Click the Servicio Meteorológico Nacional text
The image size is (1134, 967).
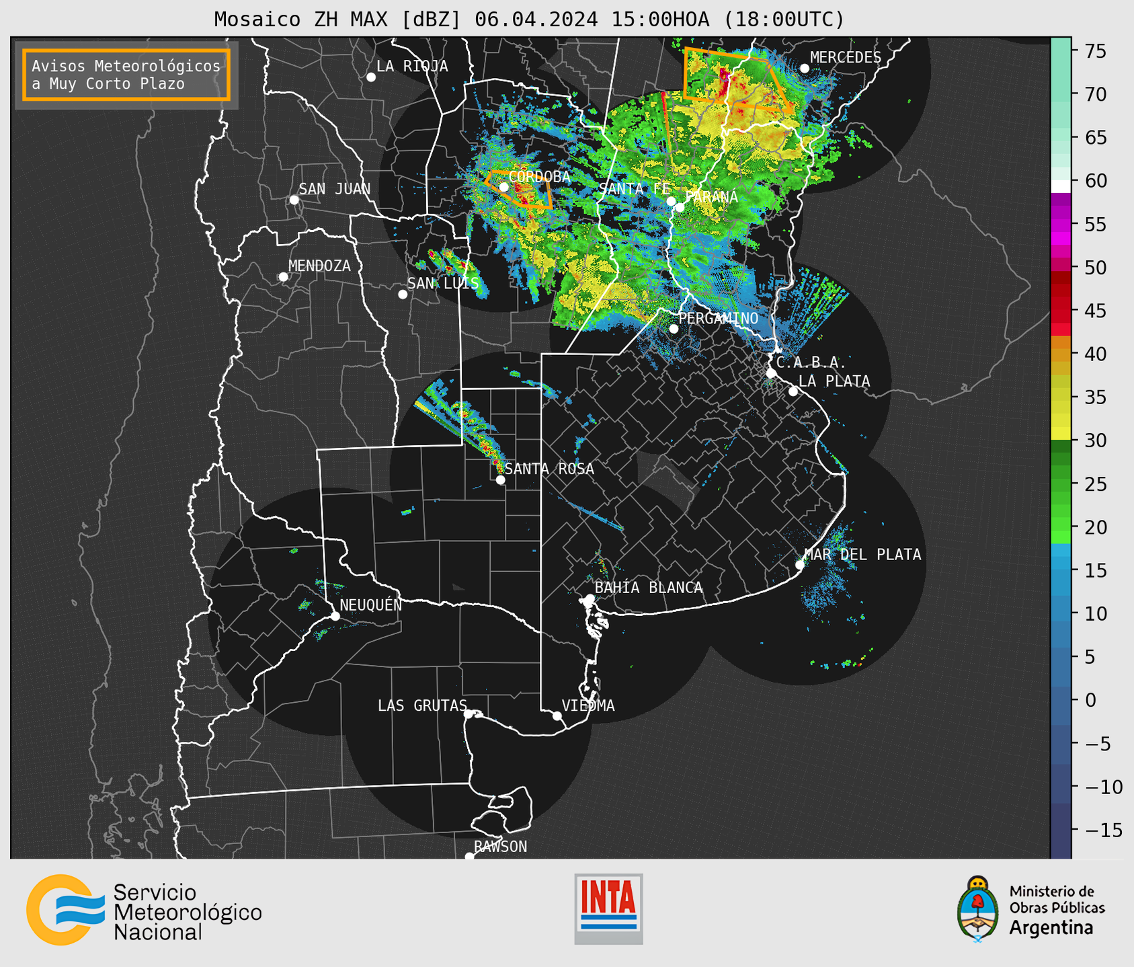click(x=188, y=913)
